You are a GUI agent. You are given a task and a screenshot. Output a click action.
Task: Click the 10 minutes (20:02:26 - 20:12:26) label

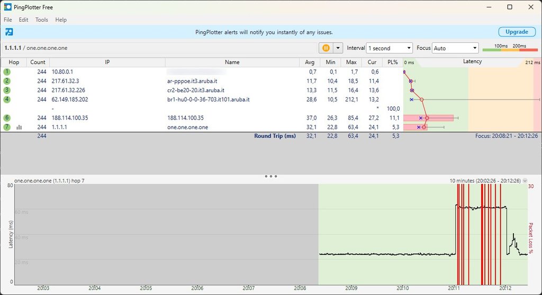485,181
